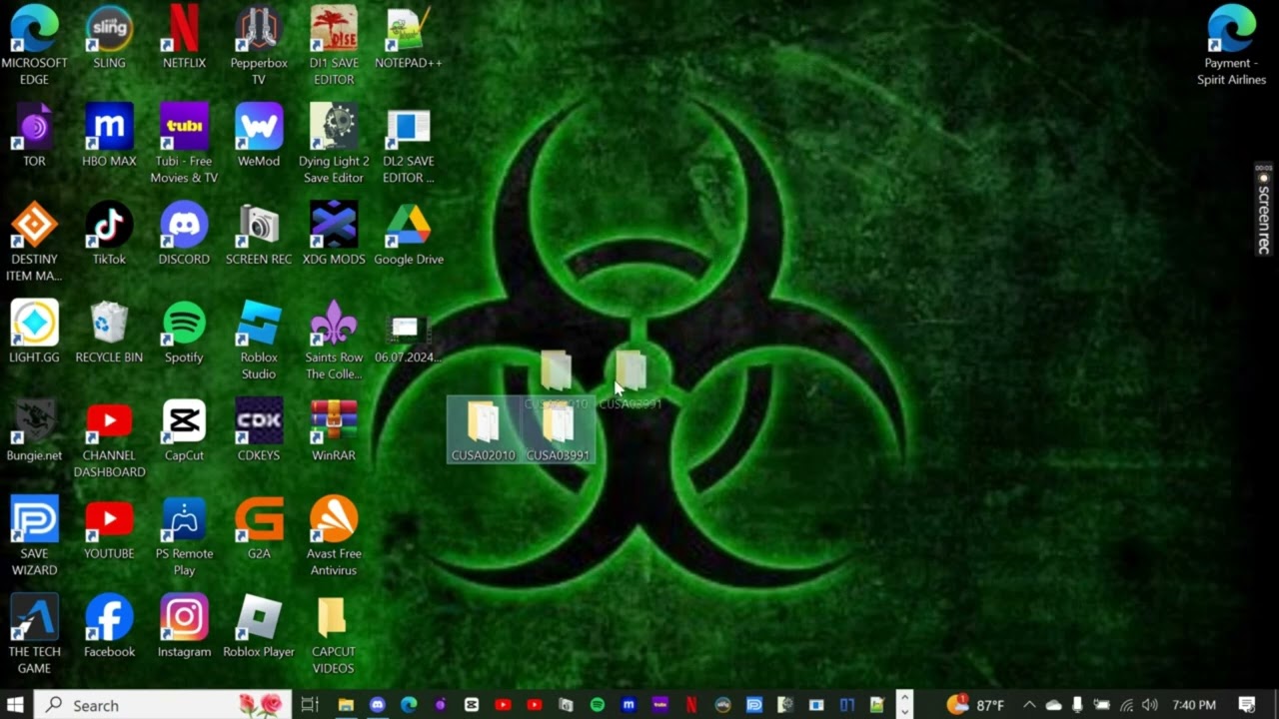Open the WinRAR desktop shortcut

(x=334, y=430)
